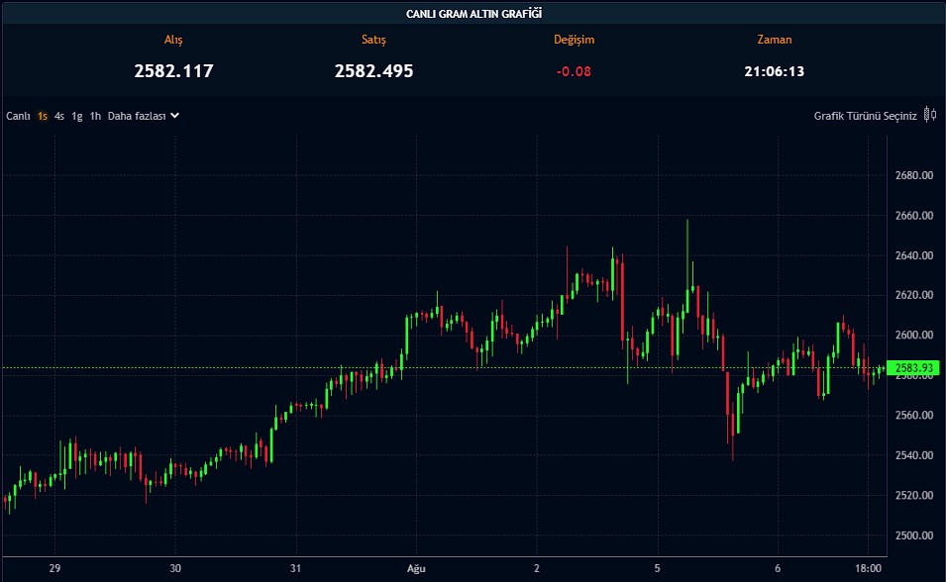Click the Daha fazlası text
The height and width of the screenshot is (582, 946).
tap(136, 116)
